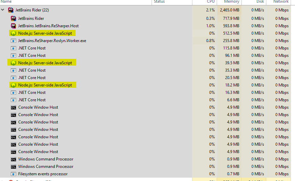Click the 2.1% CPU value
Screen dimensions: 295x181
point(210,10)
